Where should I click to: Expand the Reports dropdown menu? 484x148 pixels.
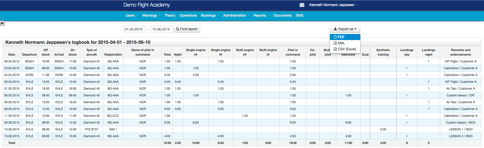pyautogui.click(x=261, y=15)
